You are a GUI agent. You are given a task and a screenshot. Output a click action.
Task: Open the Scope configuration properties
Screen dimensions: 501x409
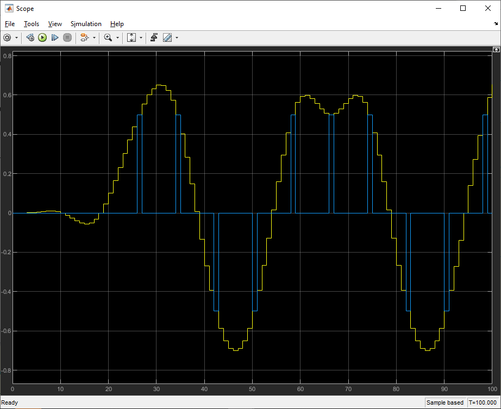7,37
